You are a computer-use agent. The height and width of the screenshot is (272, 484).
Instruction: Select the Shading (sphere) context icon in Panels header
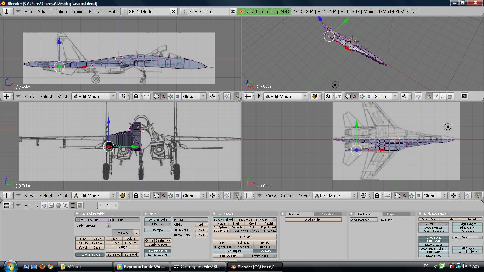pyautogui.click(x=58, y=205)
